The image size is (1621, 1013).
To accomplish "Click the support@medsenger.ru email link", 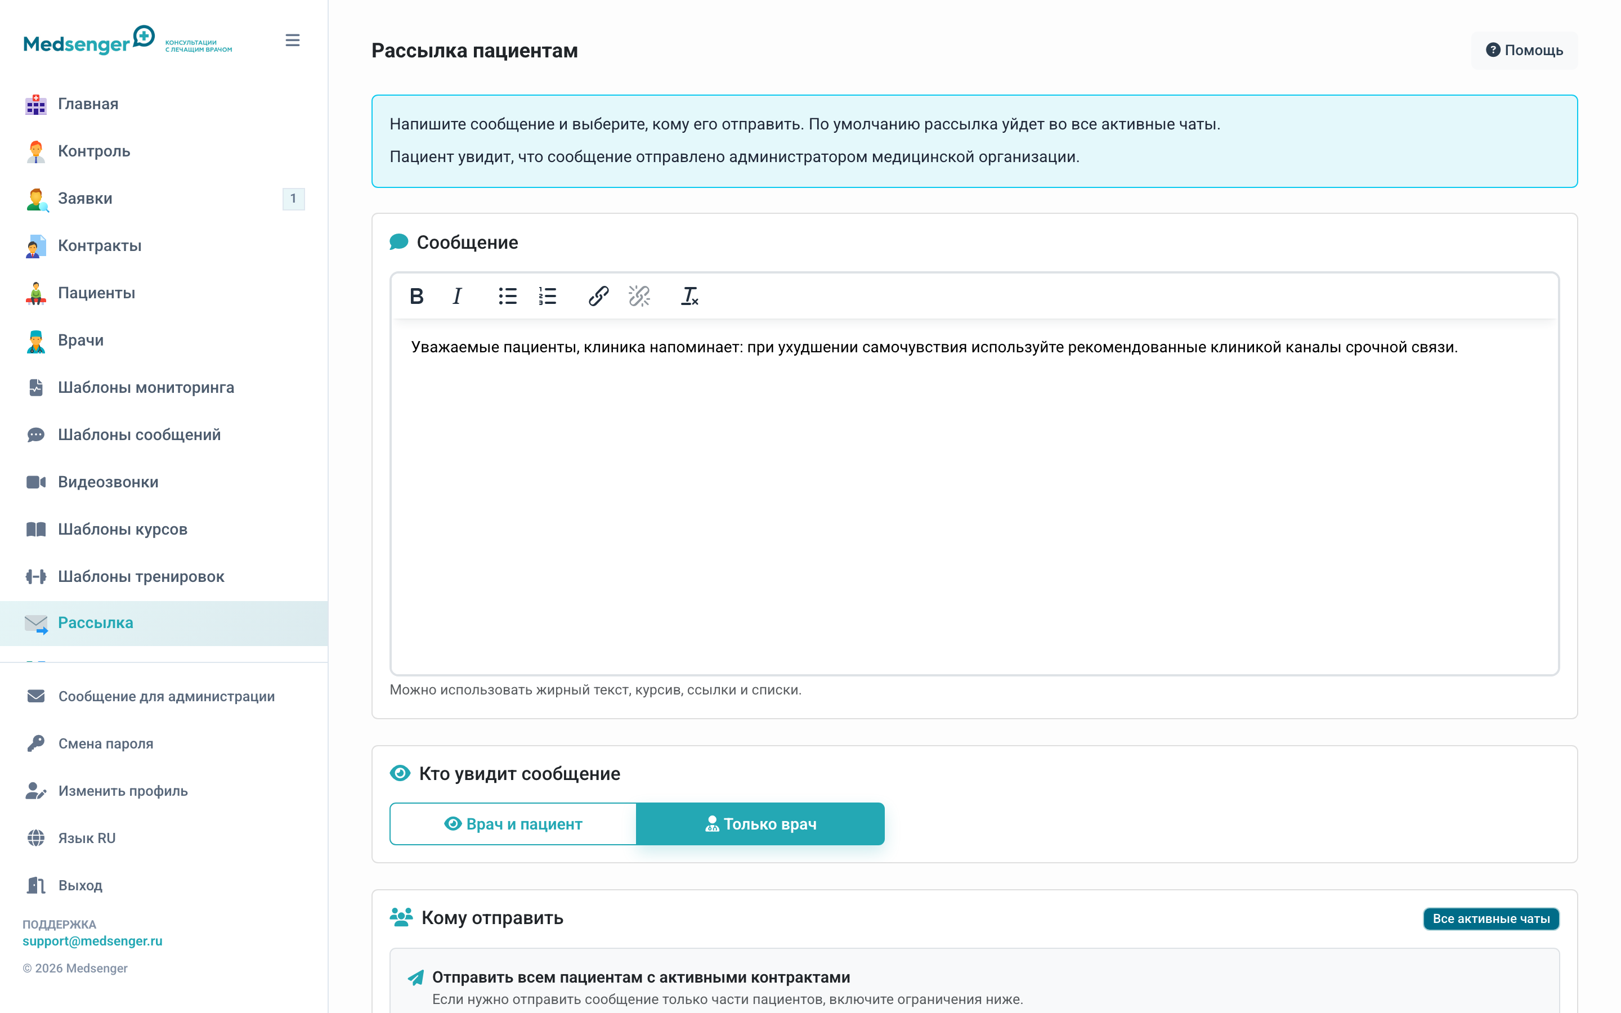I will point(92,940).
